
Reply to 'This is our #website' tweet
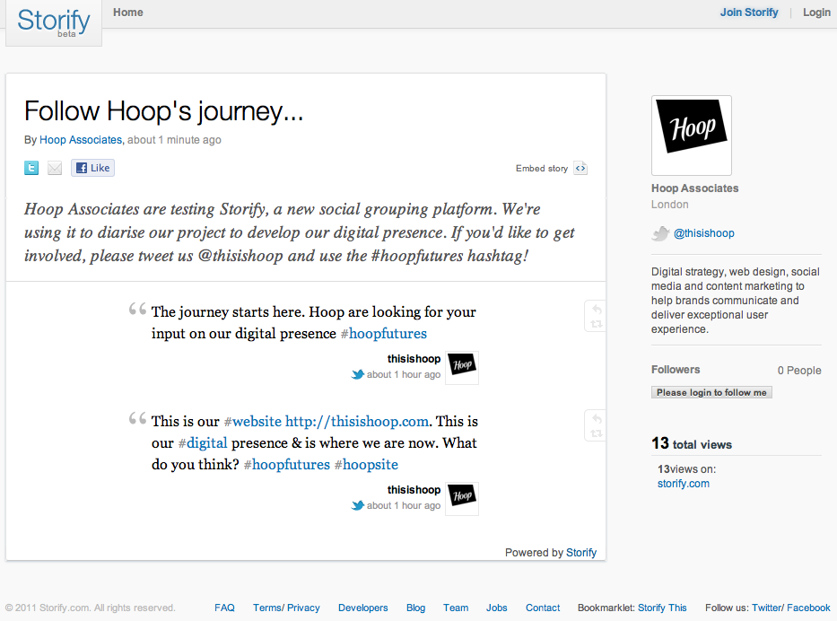[597, 419]
